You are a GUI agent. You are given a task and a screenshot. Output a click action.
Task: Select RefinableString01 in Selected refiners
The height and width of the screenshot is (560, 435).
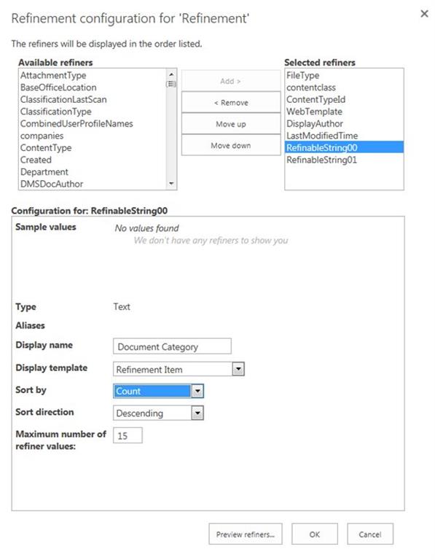344,160
